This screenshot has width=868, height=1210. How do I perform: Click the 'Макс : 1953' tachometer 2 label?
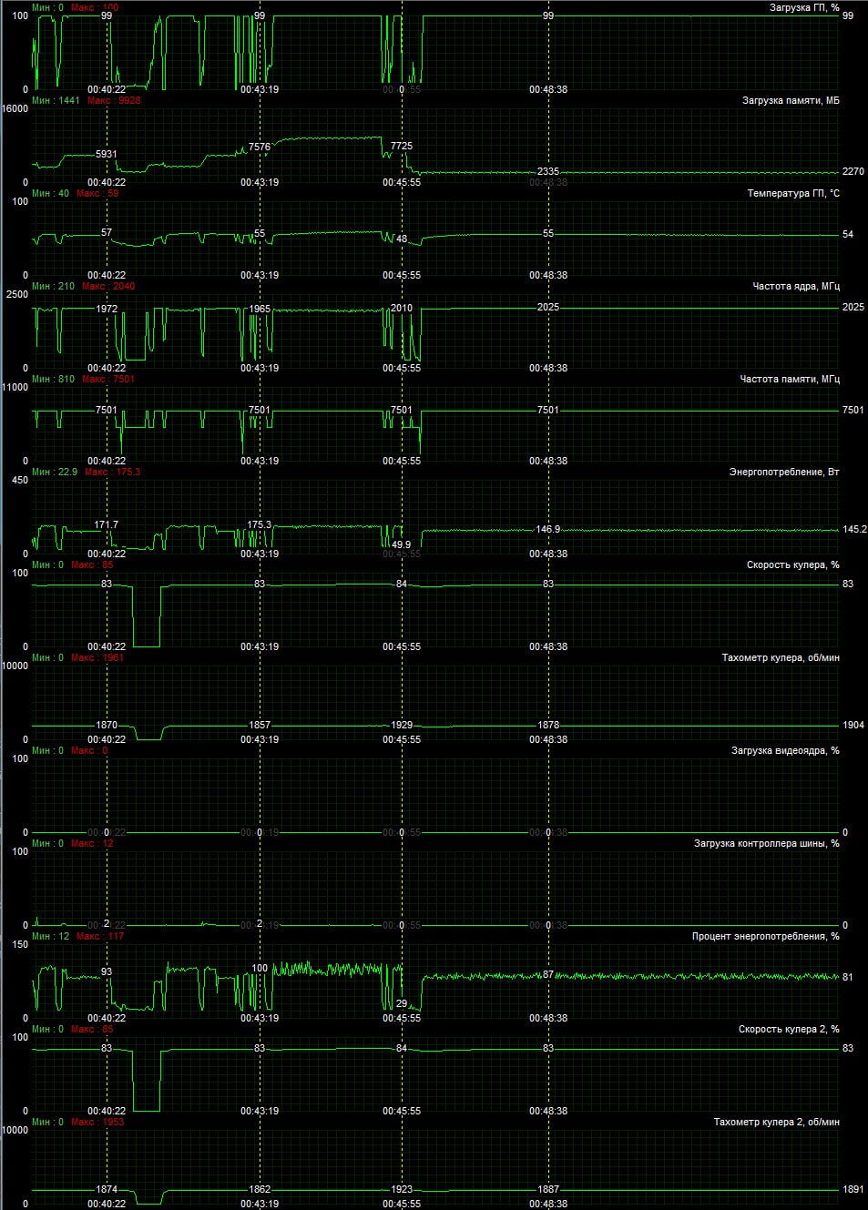click(97, 1122)
